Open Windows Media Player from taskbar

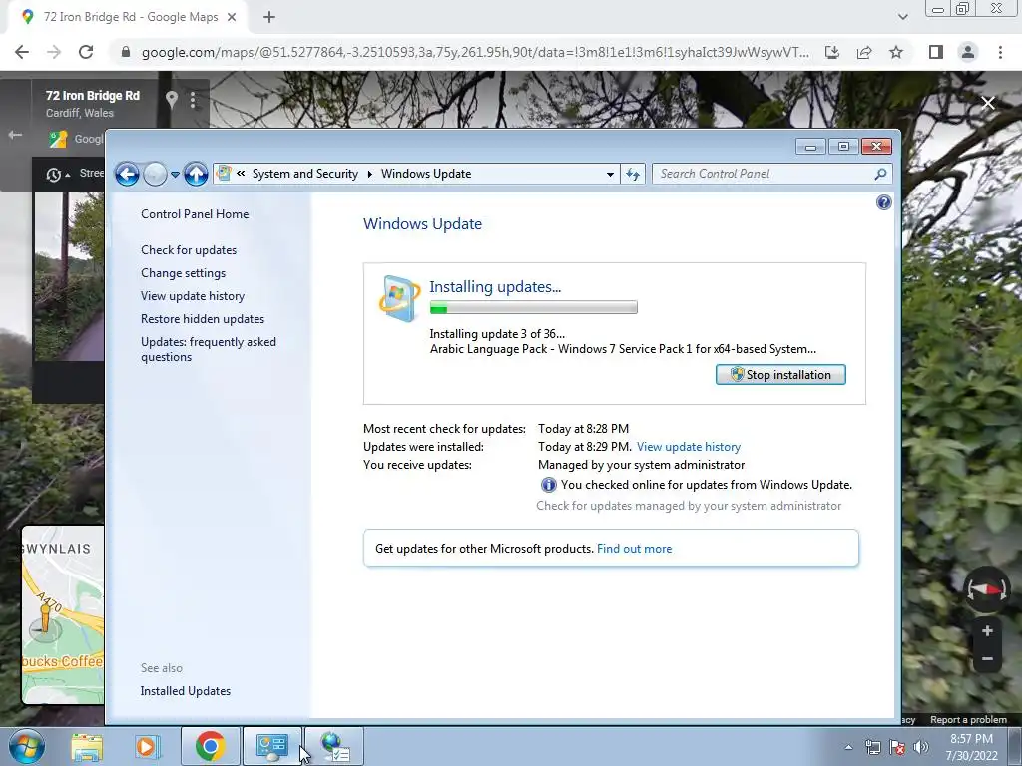coord(148,746)
